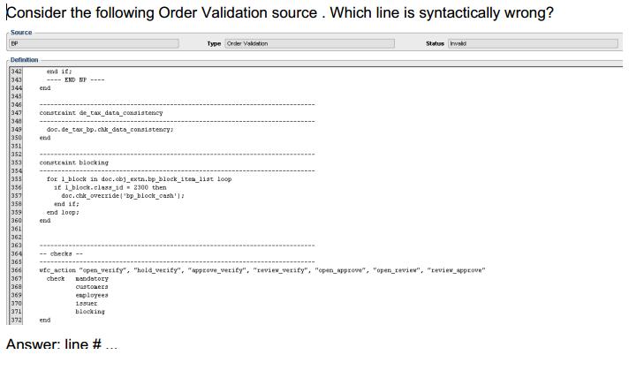
Task: Click line number 342 in the gutter
Action: click(x=16, y=72)
